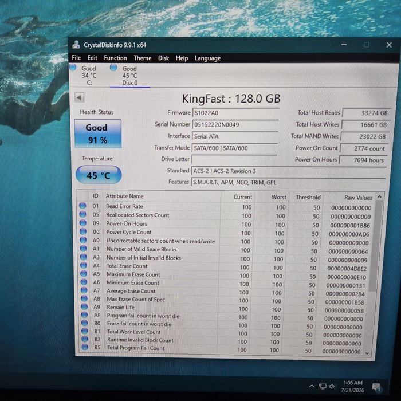The width and height of the screenshot is (401, 401).
Task: Click the KingFast : 128.0 GB drive title
Action: tap(231, 99)
